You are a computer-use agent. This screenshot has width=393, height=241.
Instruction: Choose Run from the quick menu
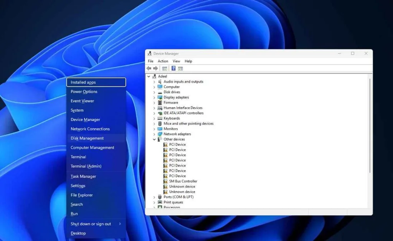[96, 214]
